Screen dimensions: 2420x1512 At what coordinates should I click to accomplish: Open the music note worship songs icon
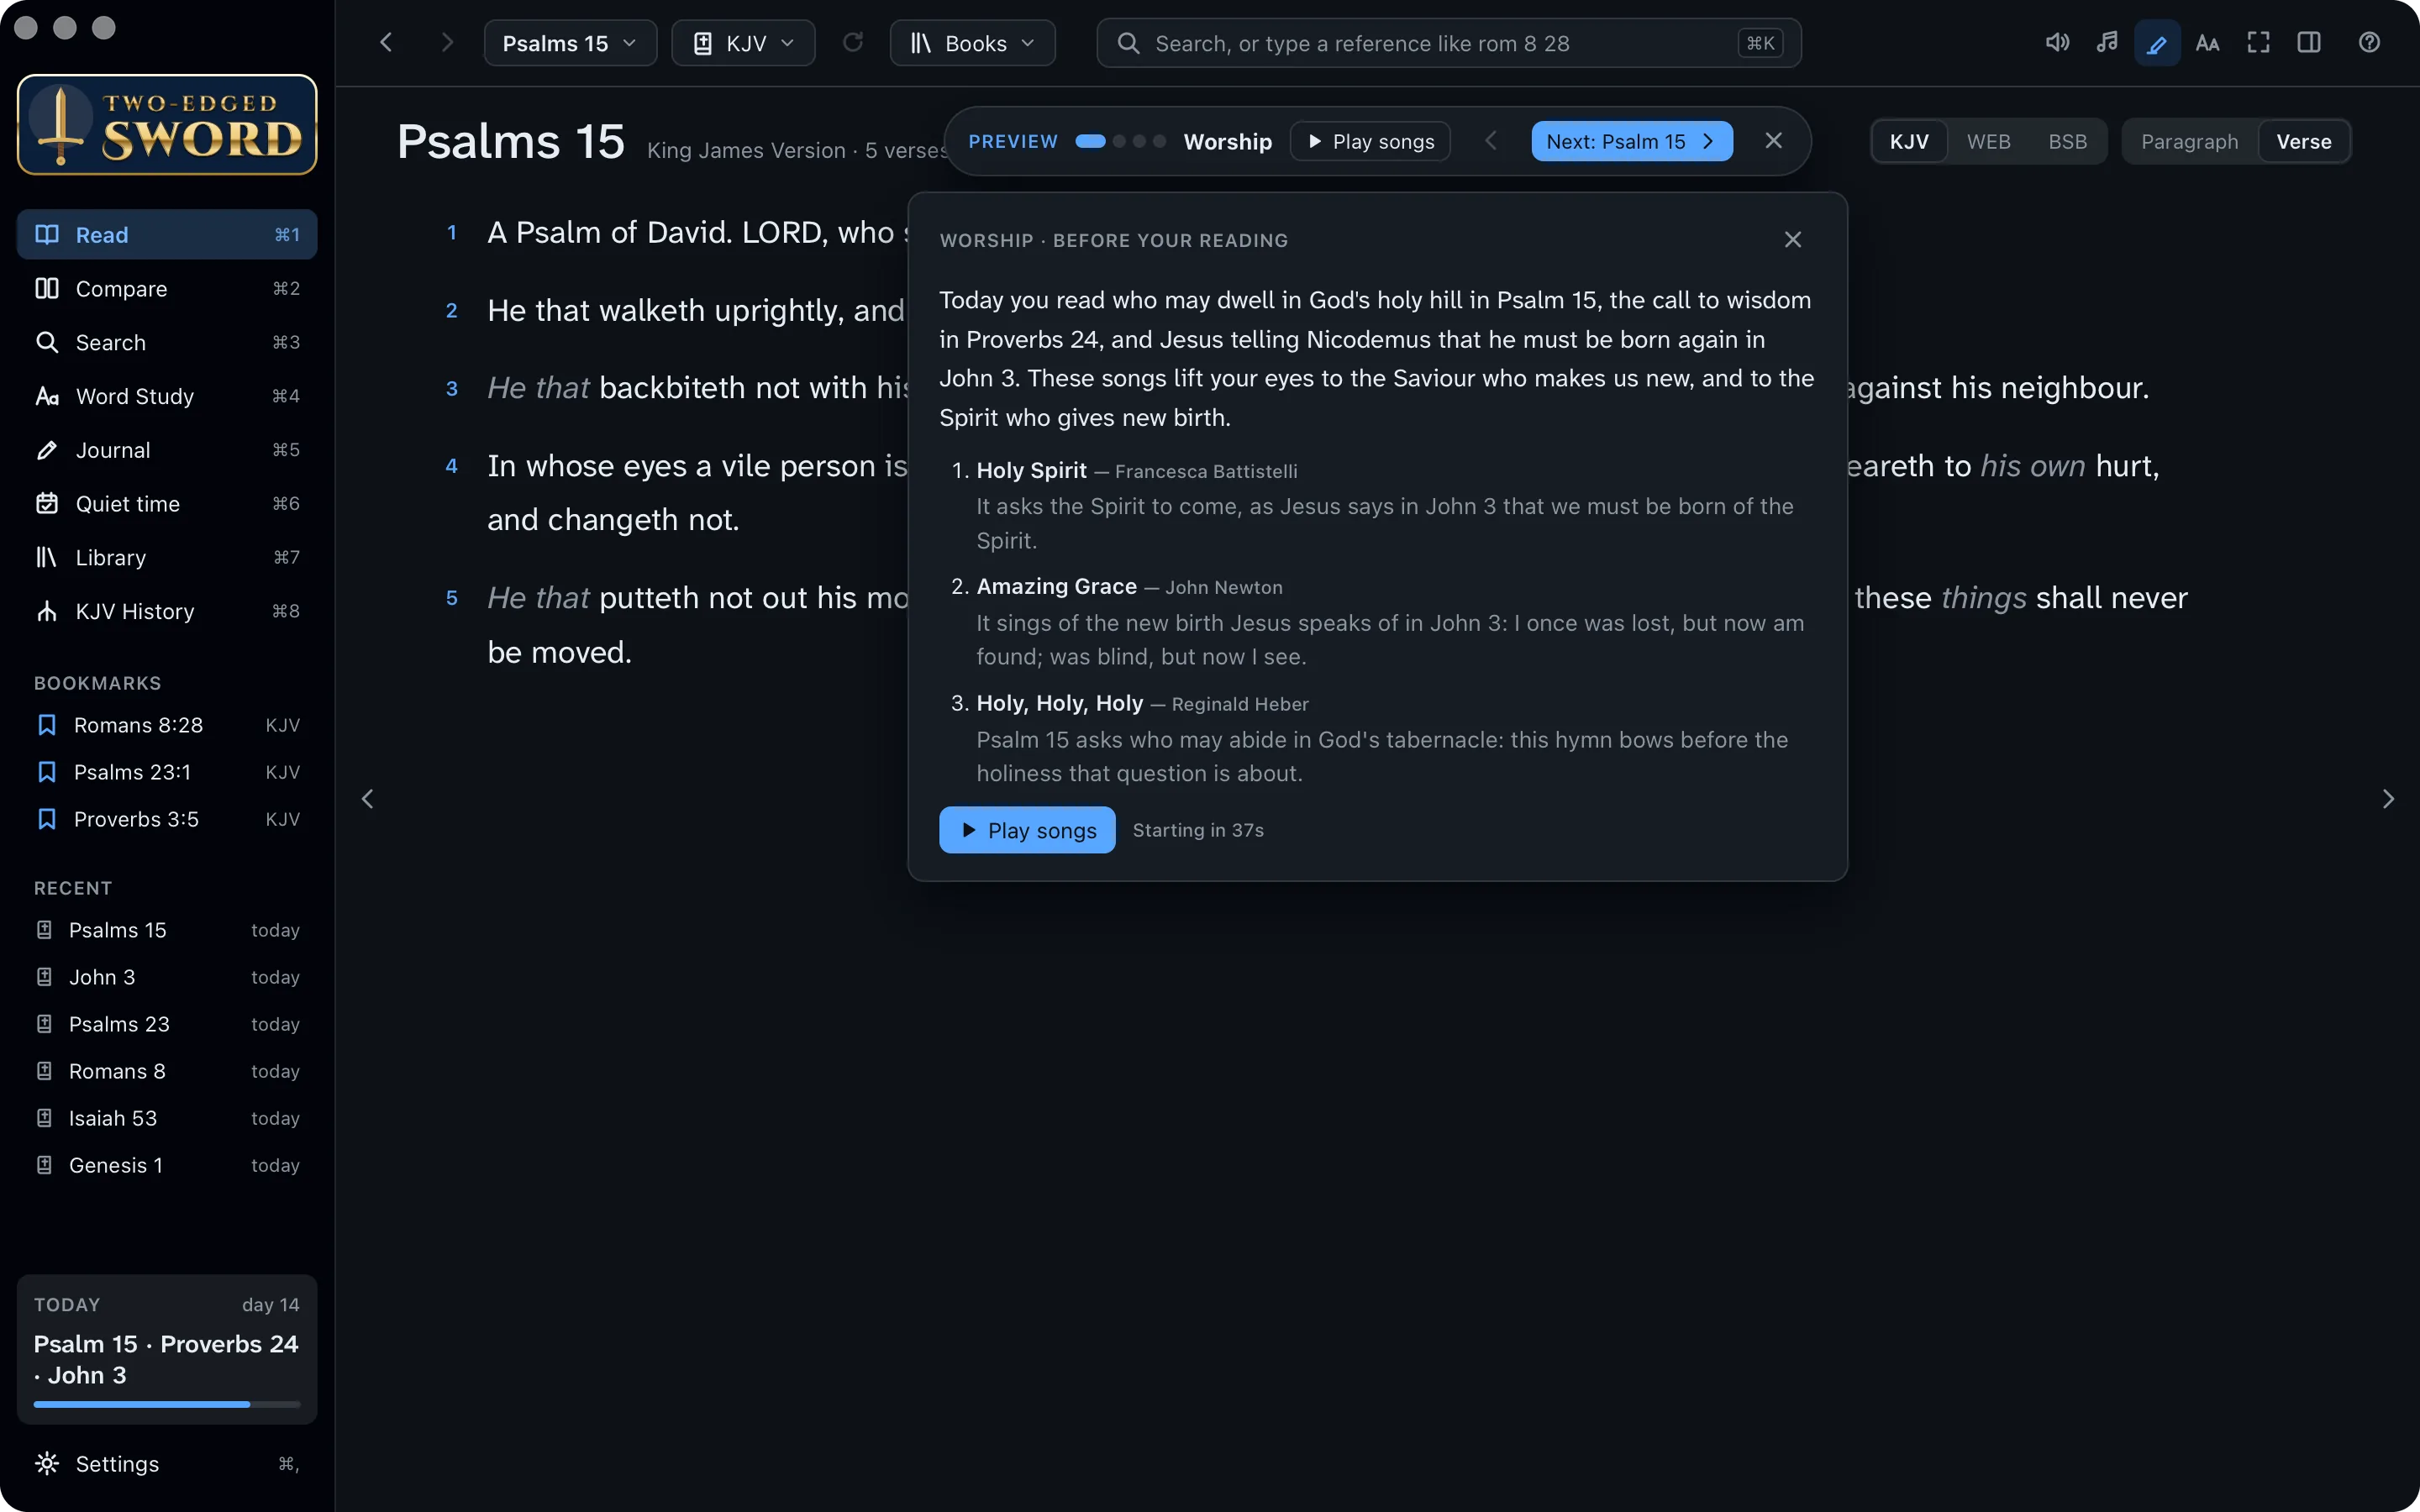2107,43
